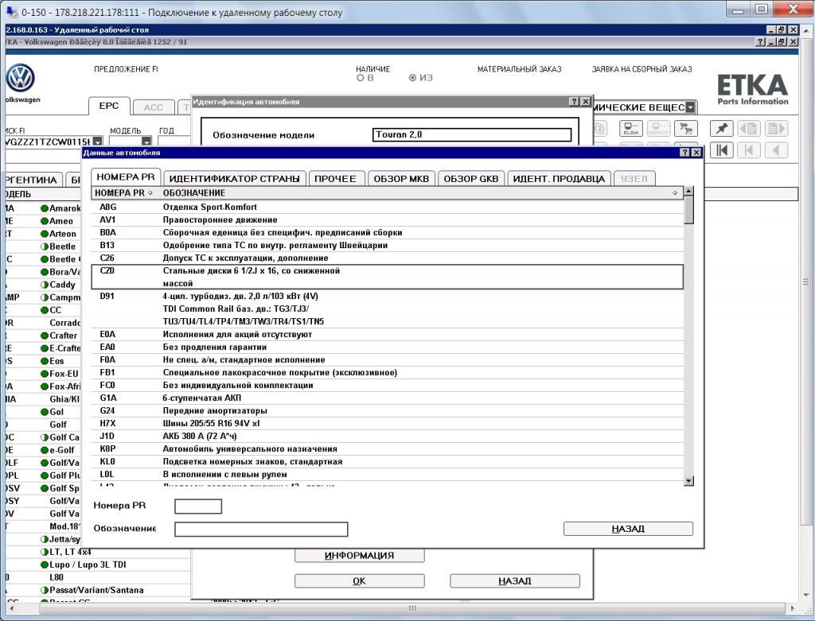Image resolution: width=815 pixels, height=621 pixels.
Task: Select PR row KL0 Подсветка номерных знаков
Action: [388, 462]
